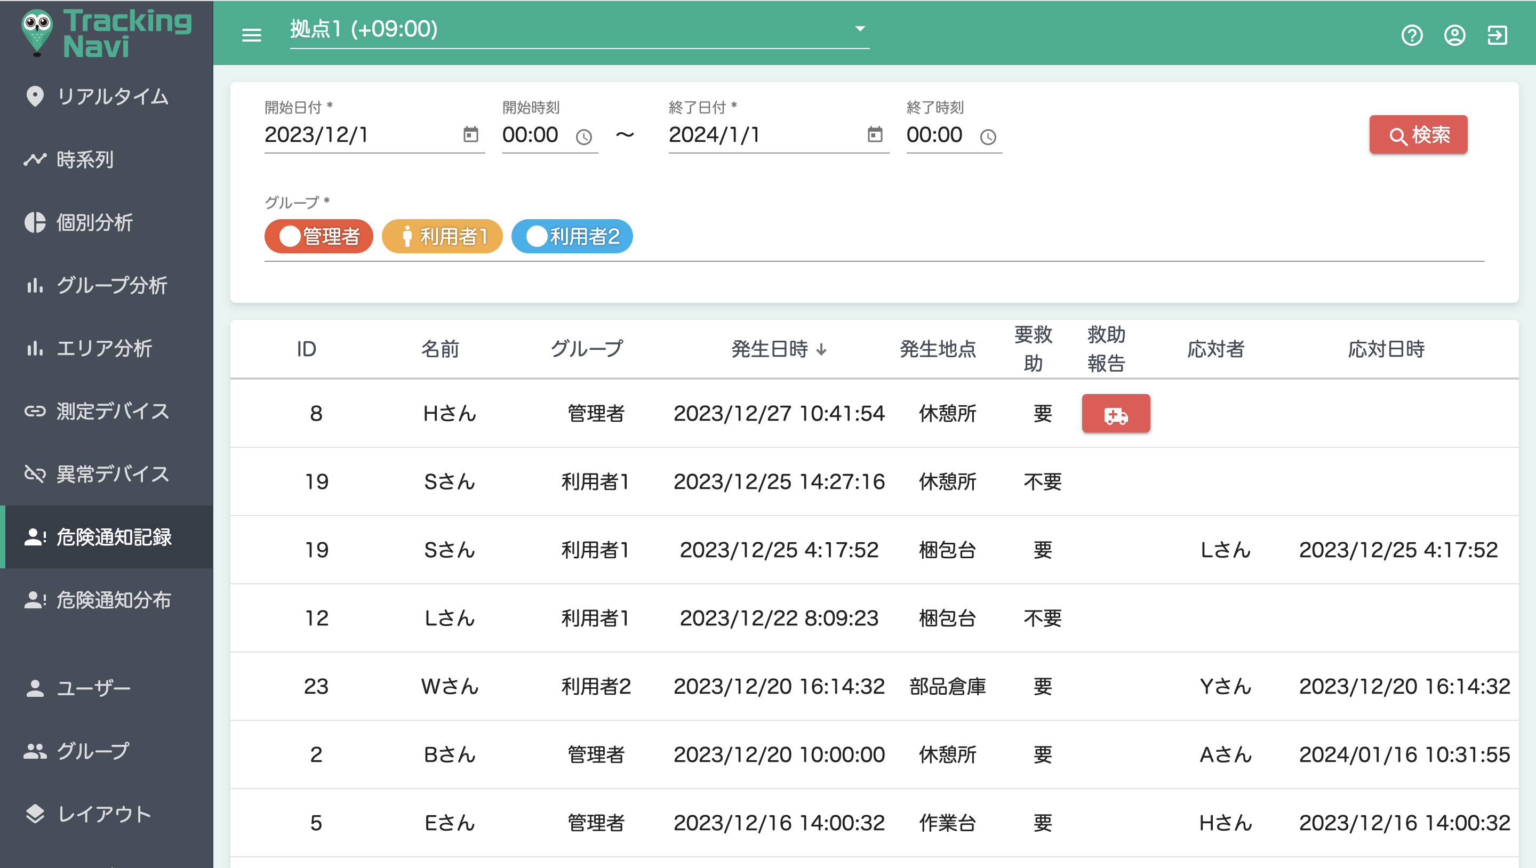The height and width of the screenshot is (868, 1536).
Task: Open the start date calendar picker icon
Action: 470,135
